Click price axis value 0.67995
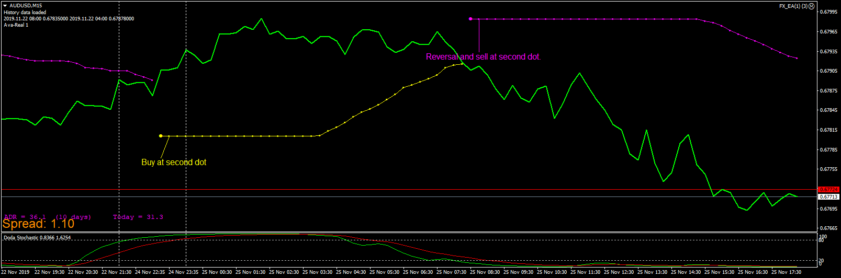 point(828,12)
